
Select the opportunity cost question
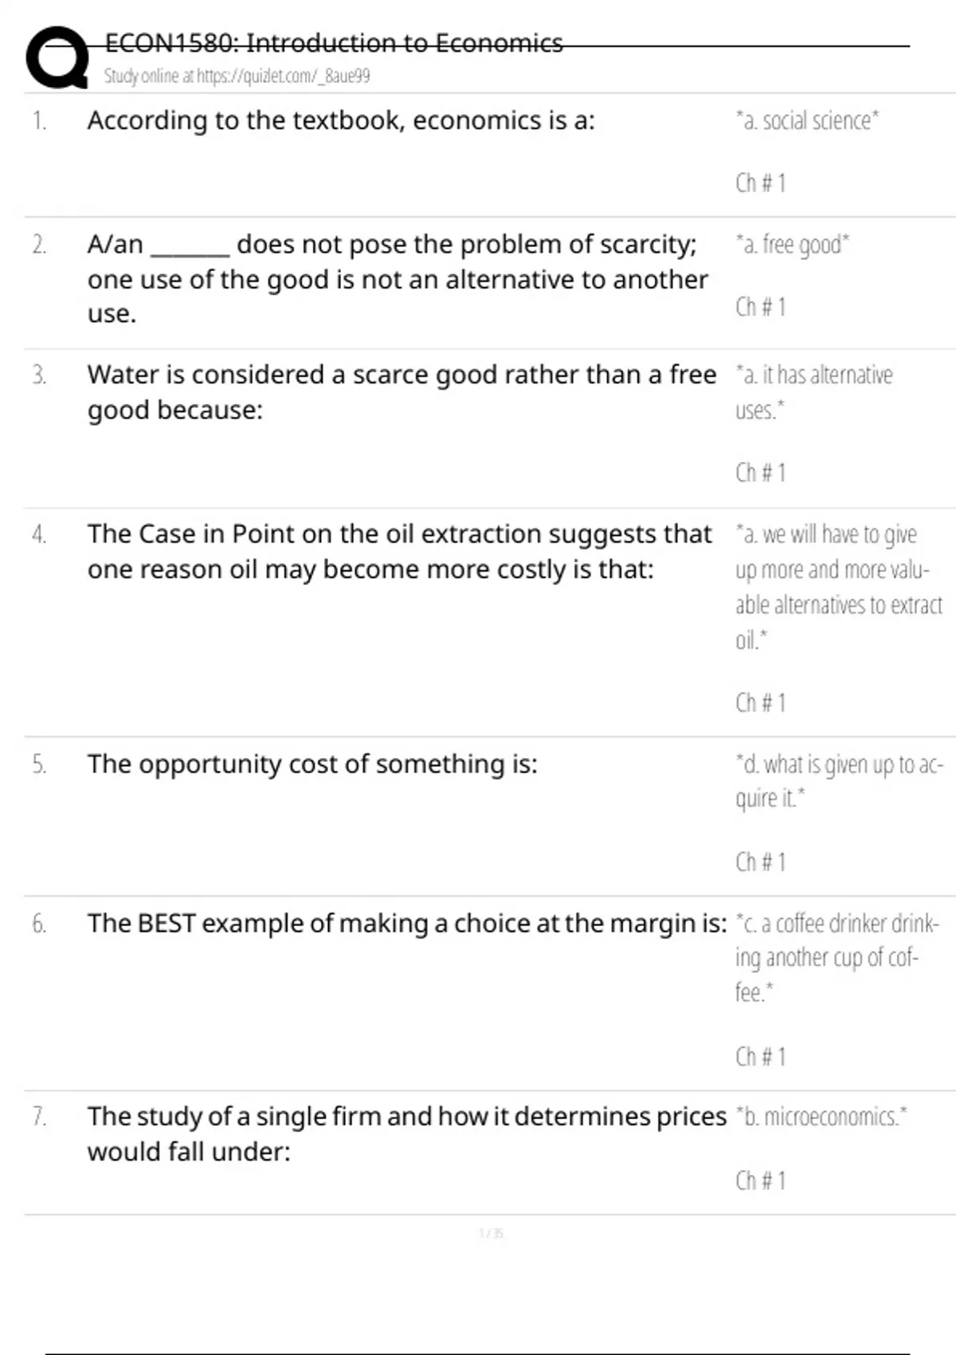tap(312, 764)
